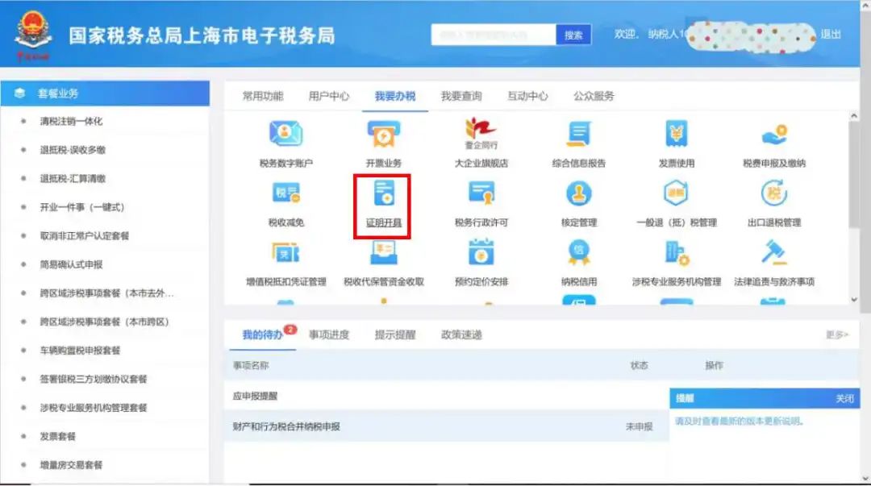
Task: Click page scrollbar down arrow
Action: (865, 479)
